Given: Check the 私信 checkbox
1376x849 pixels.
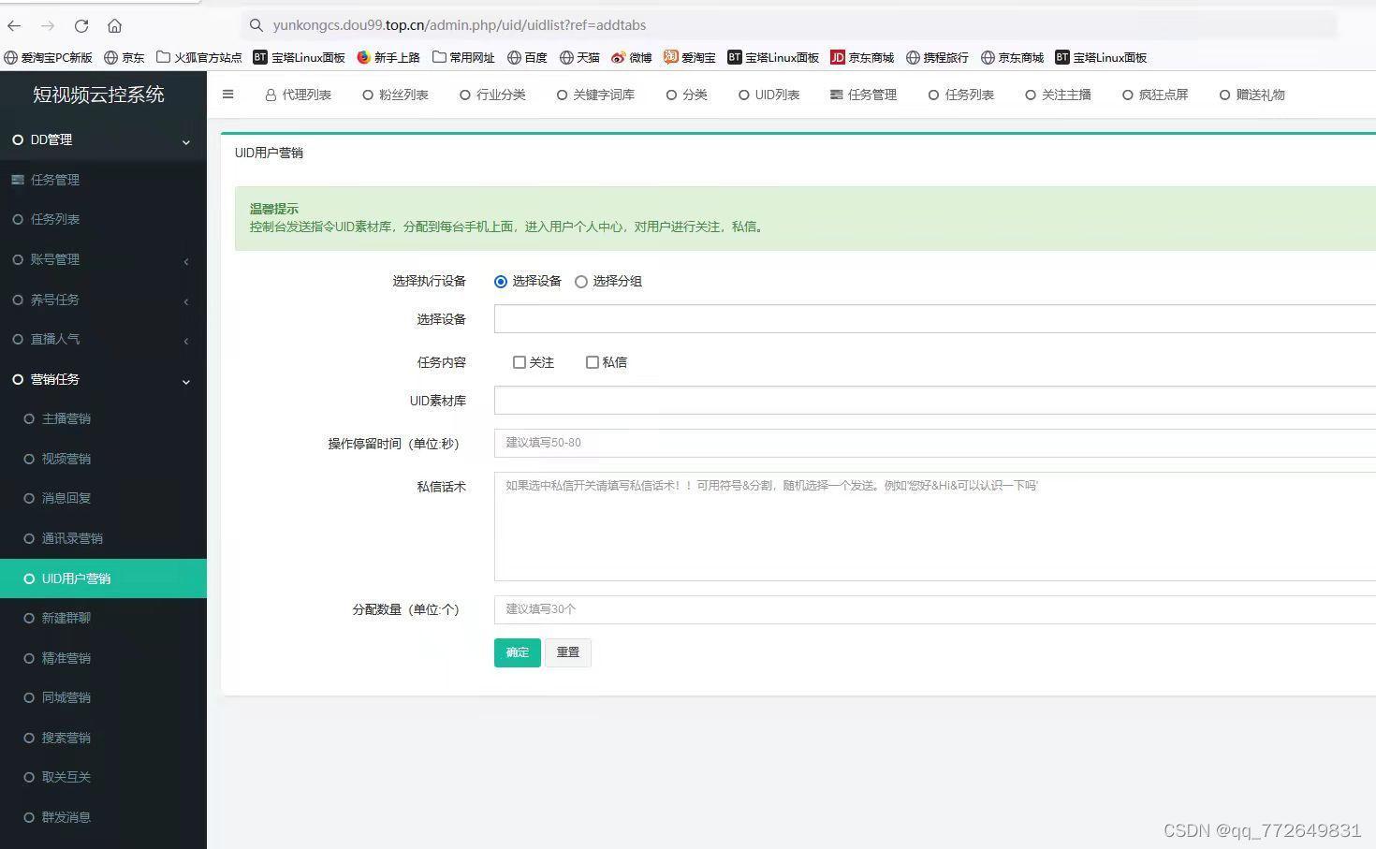Looking at the screenshot, I should 593,362.
